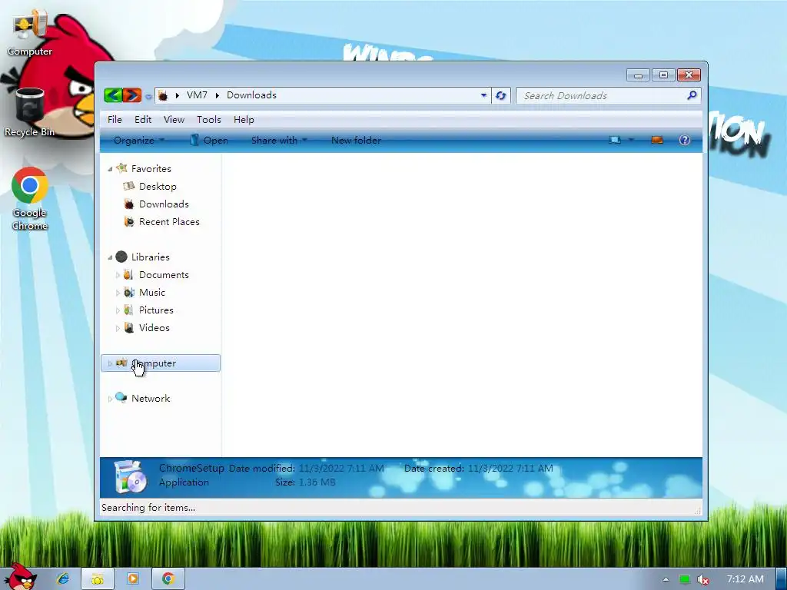This screenshot has width=787, height=590.
Task: Open the Angry Birds Start button
Action: click(x=20, y=576)
